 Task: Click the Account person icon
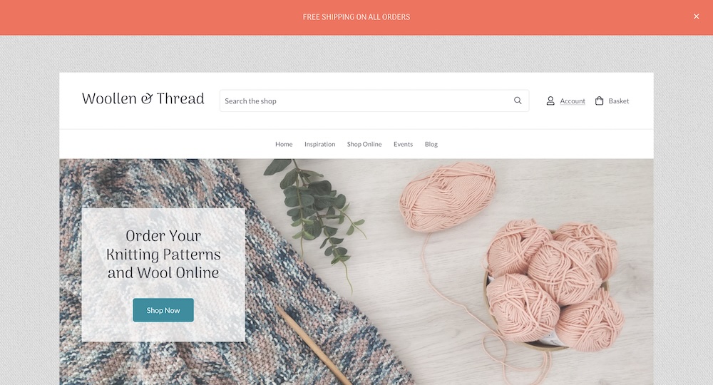tap(550, 101)
